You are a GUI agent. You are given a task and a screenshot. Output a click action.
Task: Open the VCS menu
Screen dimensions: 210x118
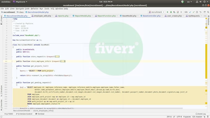pyautogui.click(x=52, y=9)
